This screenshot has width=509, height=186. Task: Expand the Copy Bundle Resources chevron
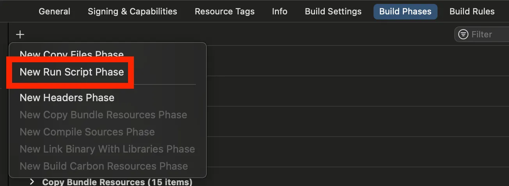(32, 182)
